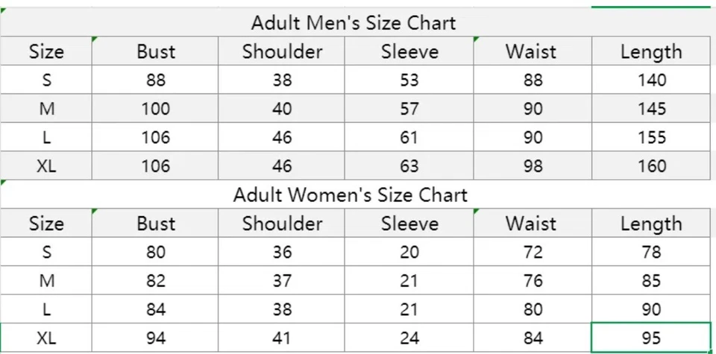Select women's XL length cell 95
716x354 pixels.
[x=651, y=338]
